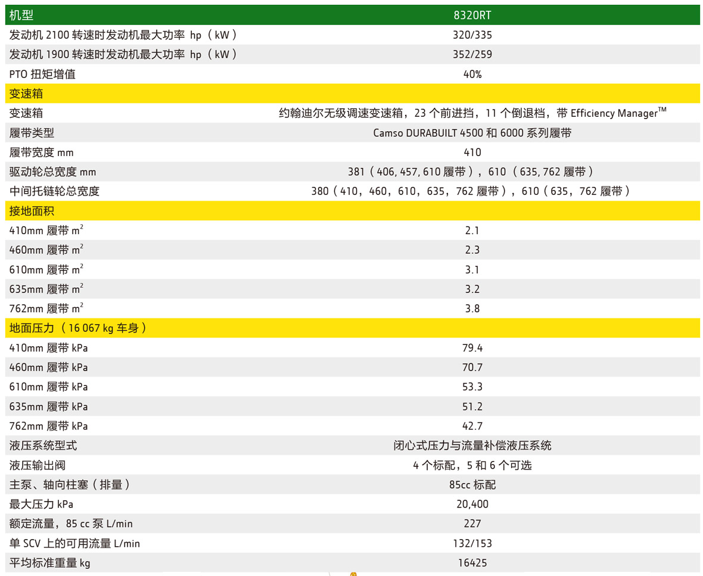The width and height of the screenshot is (703, 576).
Task: Select the 发动机 1900 转速 power label
Action: tap(123, 54)
